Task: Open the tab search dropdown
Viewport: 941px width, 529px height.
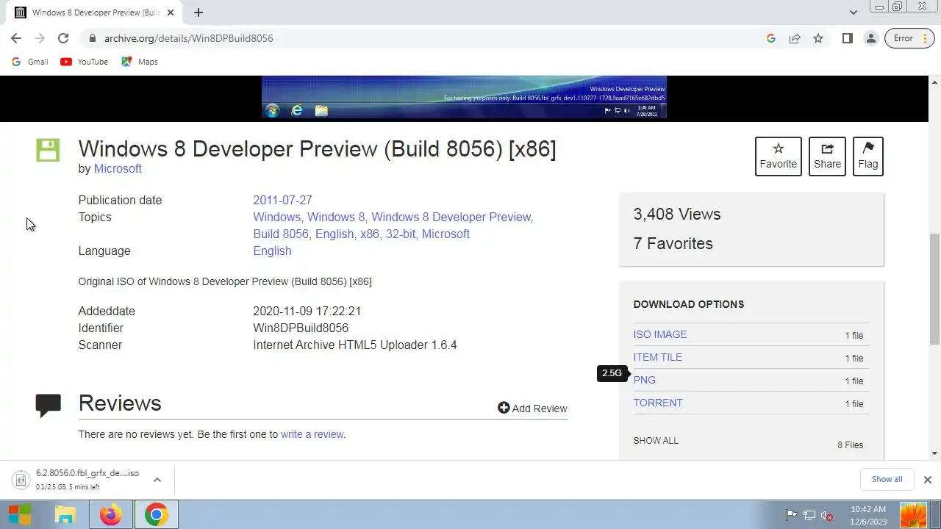Action: [x=853, y=12]
